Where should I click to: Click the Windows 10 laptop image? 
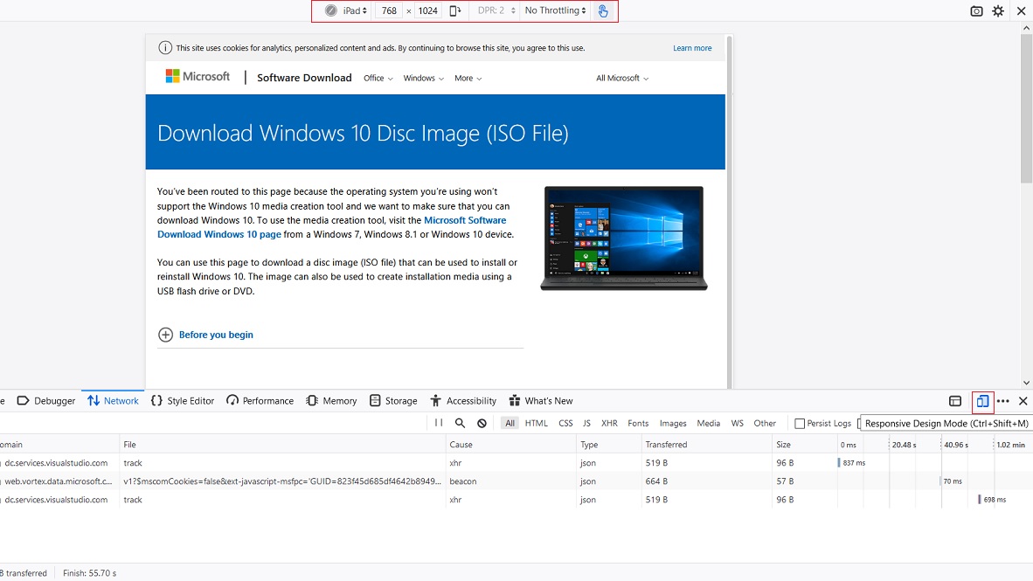(x=623, y=239)
